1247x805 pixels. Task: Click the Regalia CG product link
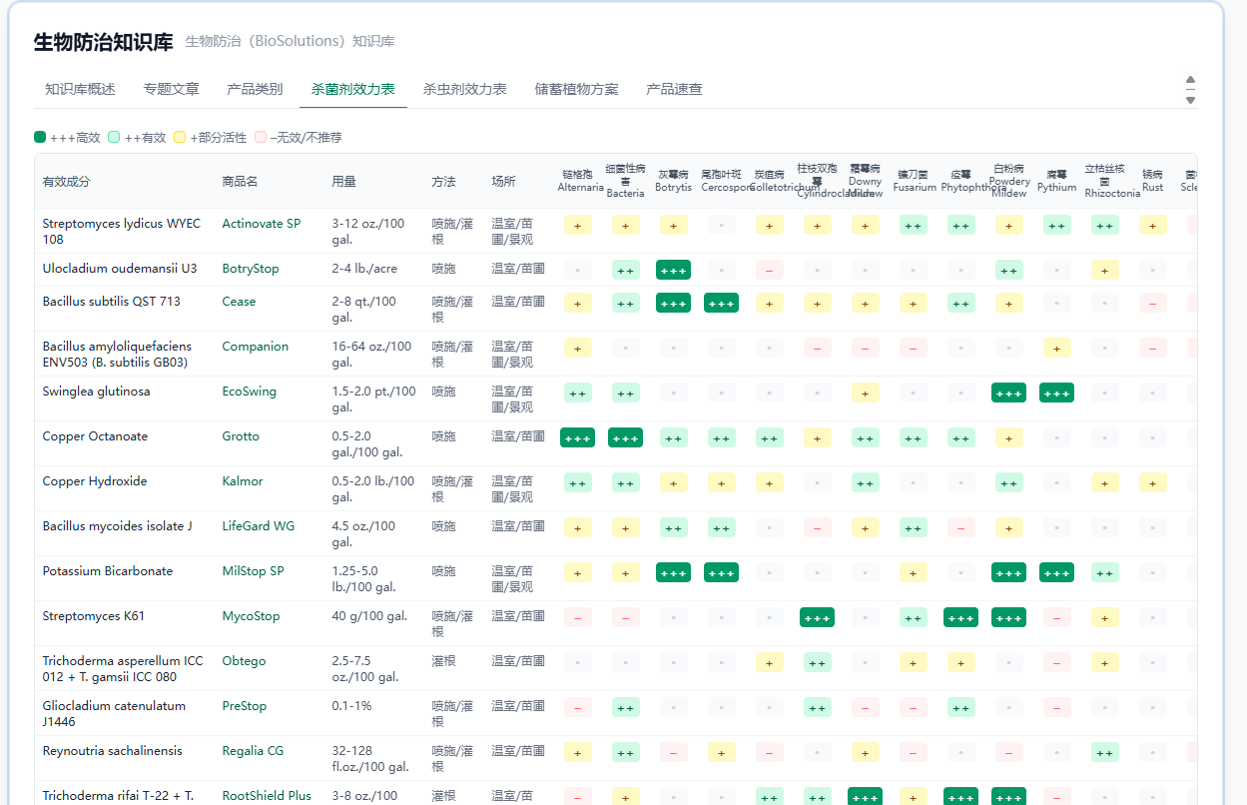tap(253, 751)
